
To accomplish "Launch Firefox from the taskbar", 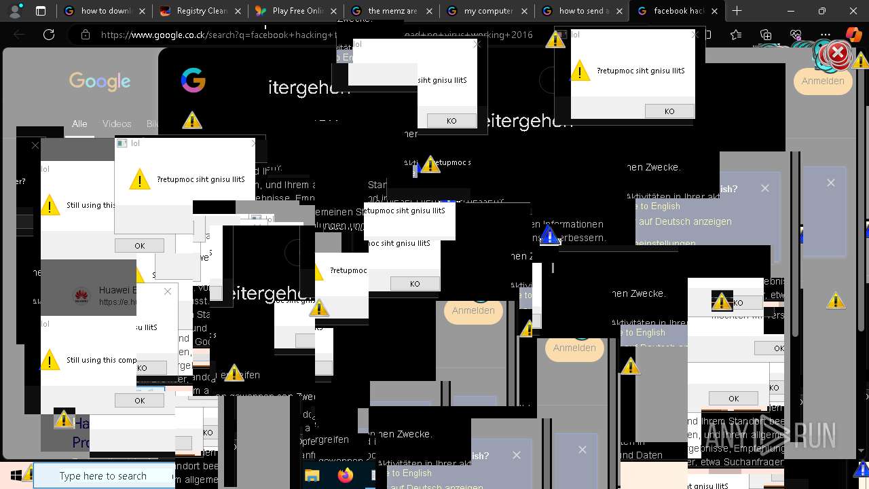I will tap(346, 475).
